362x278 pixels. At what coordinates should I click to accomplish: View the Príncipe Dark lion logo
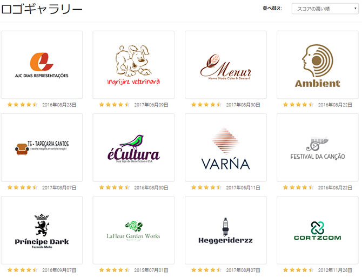point(42,230)
